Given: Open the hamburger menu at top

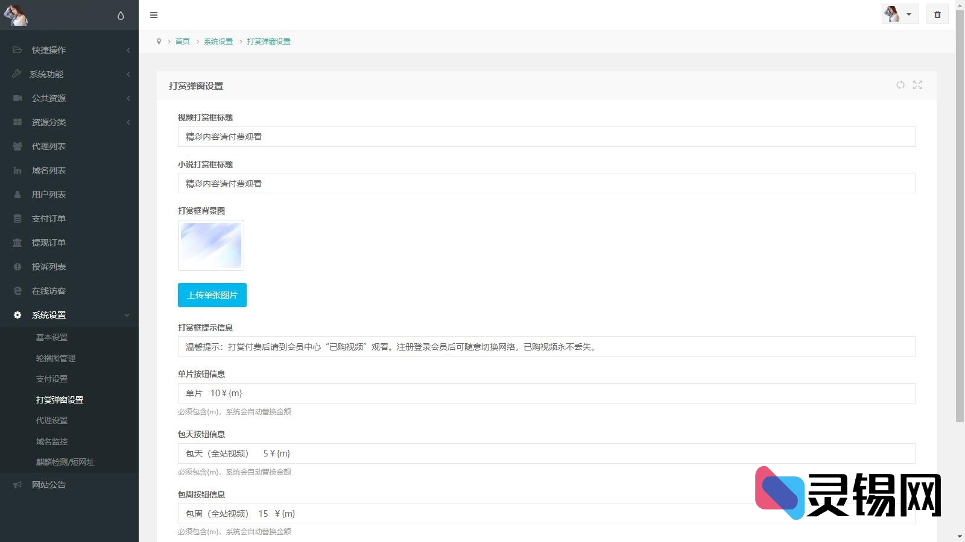Looking at the screenshot, I should point(154,15).
